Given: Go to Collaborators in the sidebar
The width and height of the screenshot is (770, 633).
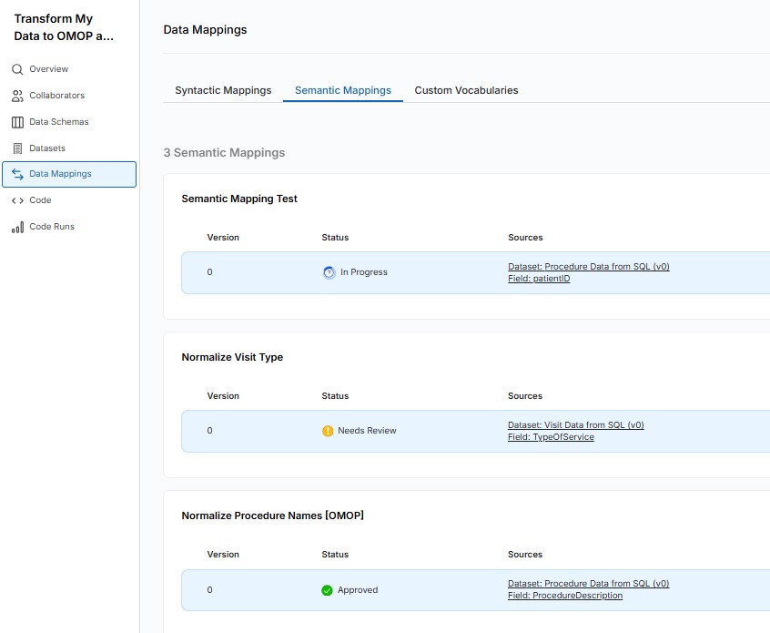Looking at the screenshot, I should (57, 96).
